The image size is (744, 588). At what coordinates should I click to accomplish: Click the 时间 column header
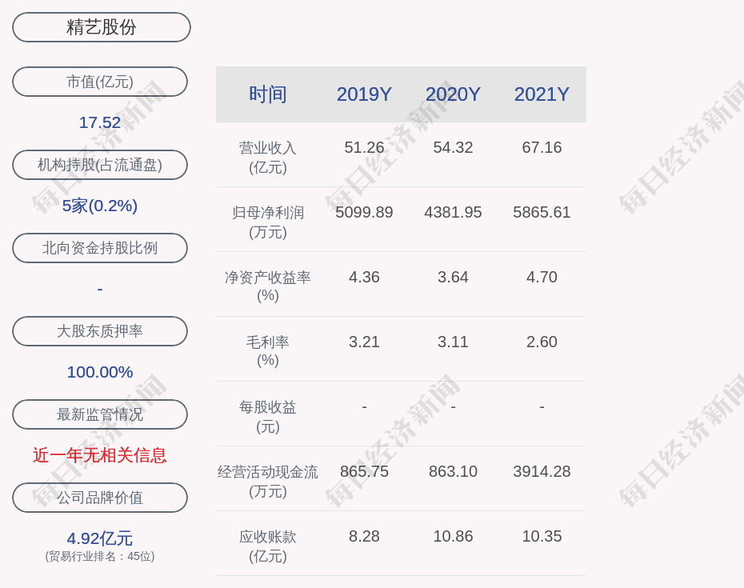pos(268,94)
